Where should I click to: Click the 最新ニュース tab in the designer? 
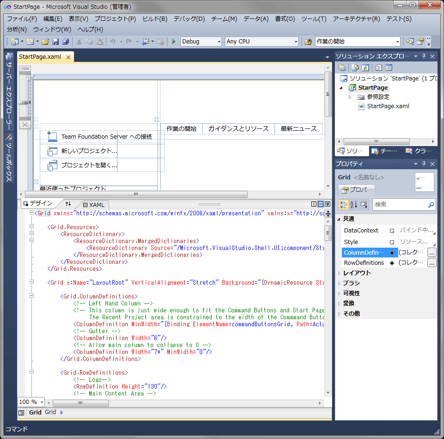(299, 129)
